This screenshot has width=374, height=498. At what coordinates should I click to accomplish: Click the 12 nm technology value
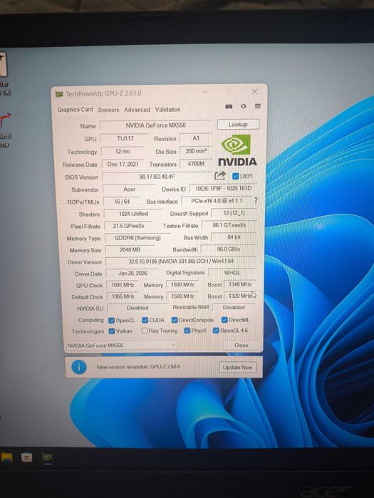point(123,152)
